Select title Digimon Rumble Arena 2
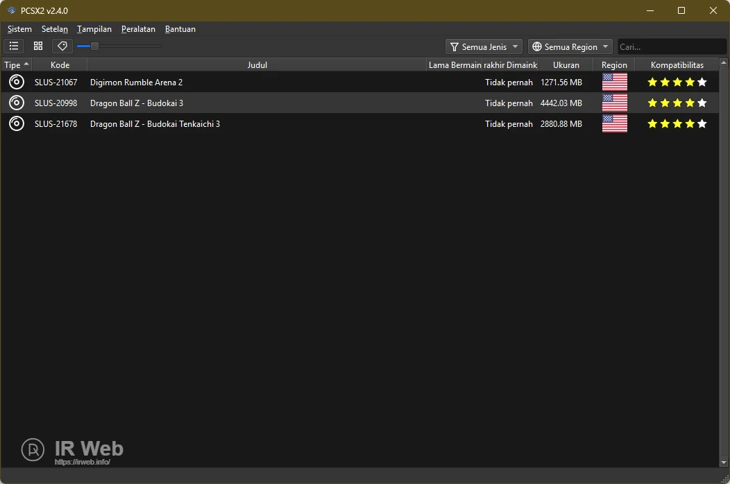This screenshot has height=484, width=730. pyautogui.click(x=137, y=83)
